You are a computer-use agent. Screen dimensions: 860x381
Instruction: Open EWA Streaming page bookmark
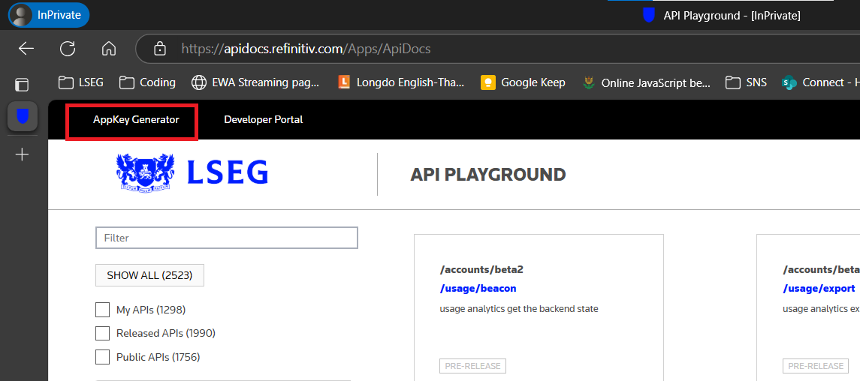pyautogui.click(x=255, y=82)
